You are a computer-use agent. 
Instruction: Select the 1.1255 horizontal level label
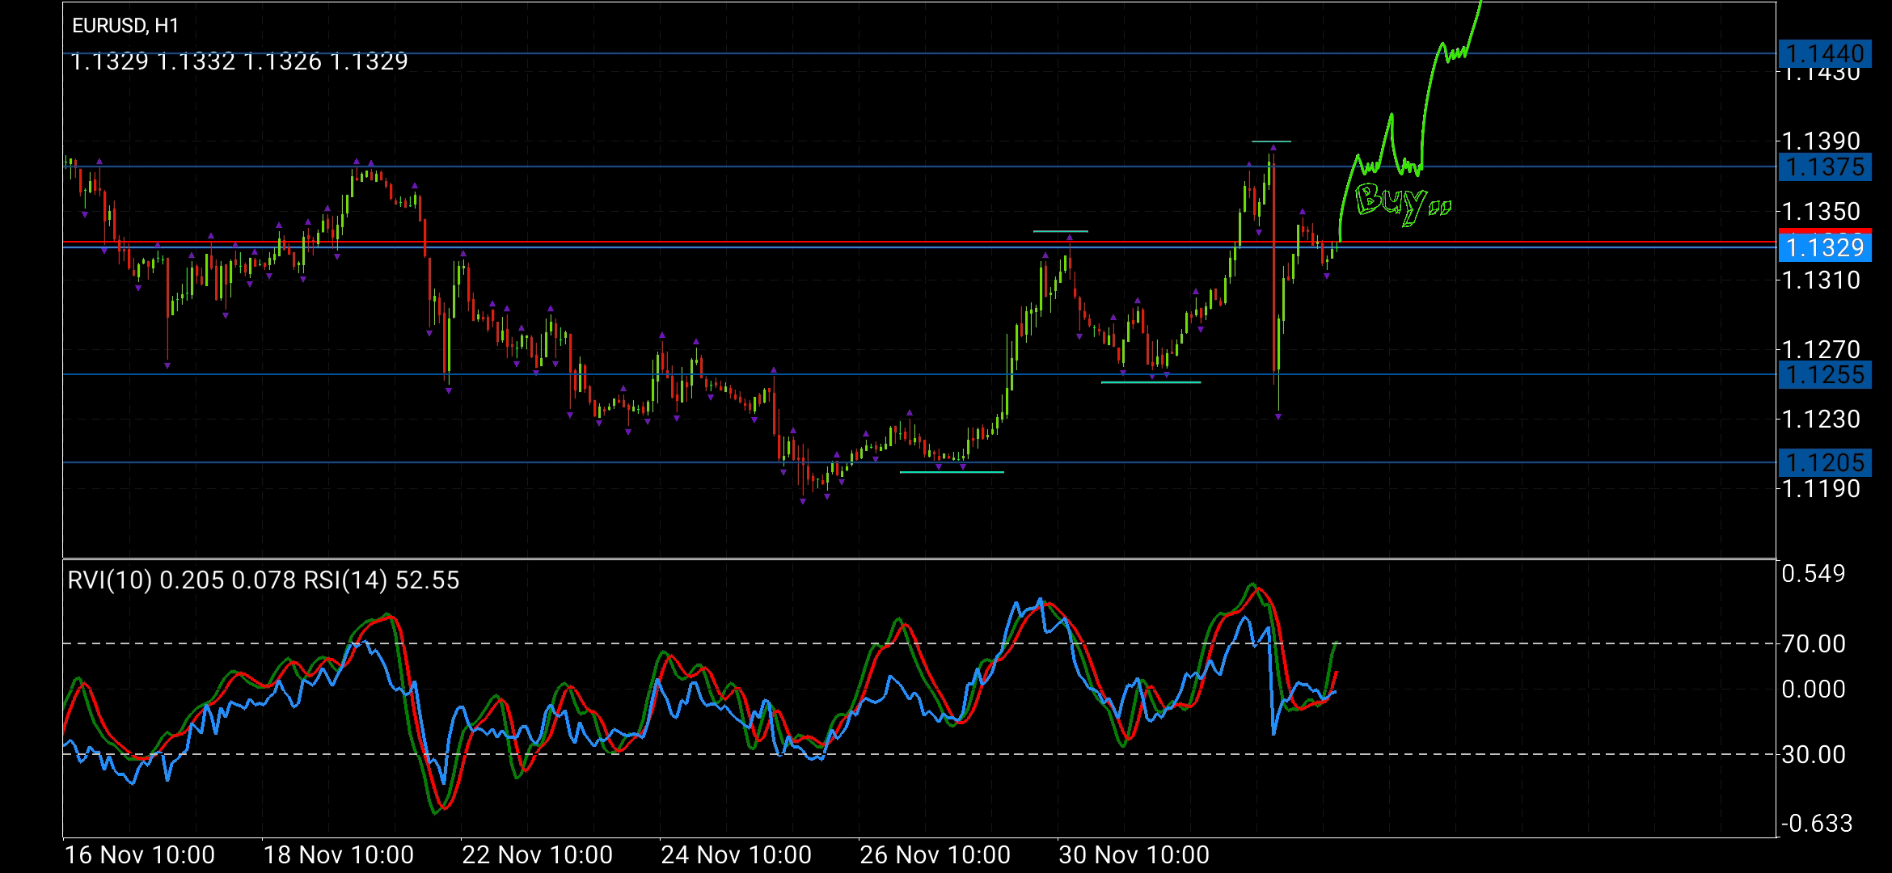(1824, 375)
